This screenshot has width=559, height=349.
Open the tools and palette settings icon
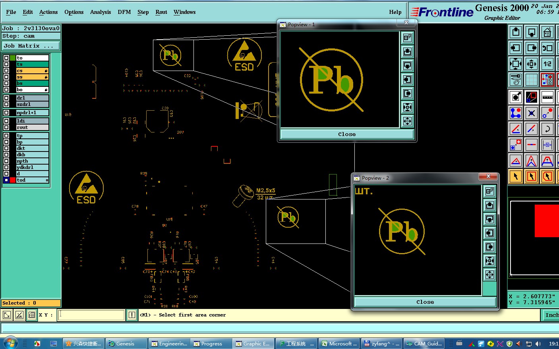click(516, 80)
